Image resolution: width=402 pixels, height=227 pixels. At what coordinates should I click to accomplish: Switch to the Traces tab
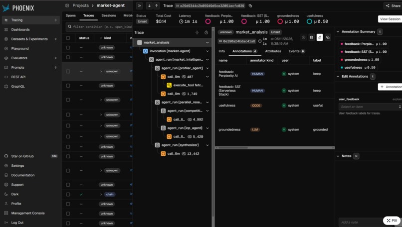point(88,15)
